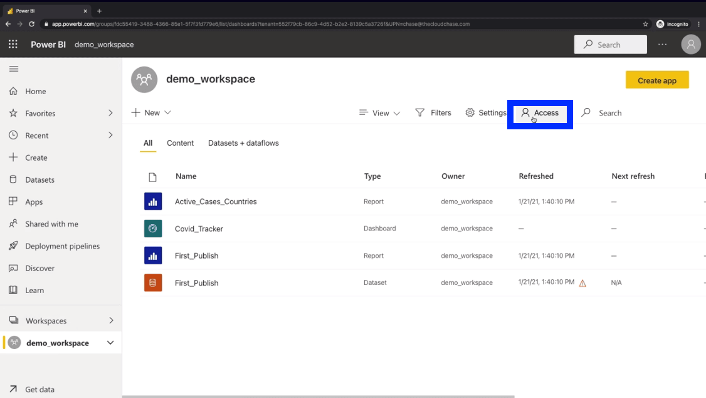Screen dimensions: 706x398
Task: Sort by the Name column header
Action: tap(186, 176)
